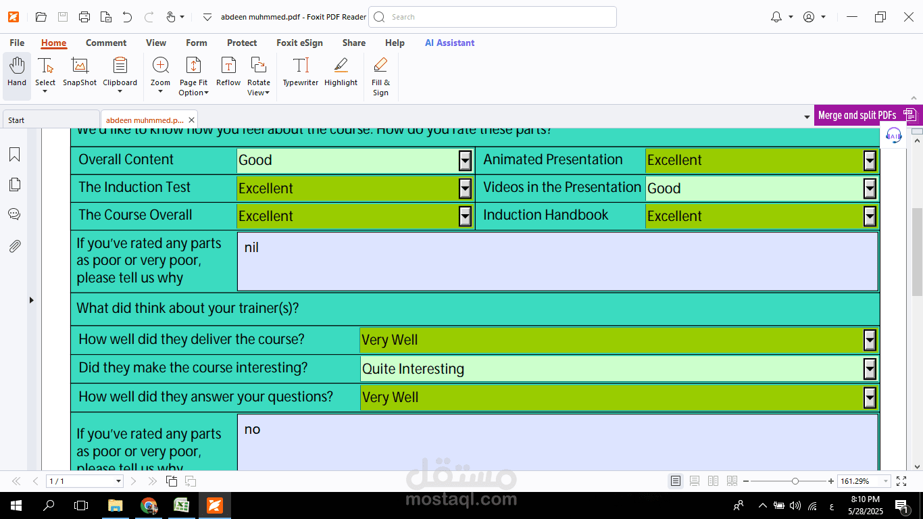Choose the Highlight tool

(341, 72)
